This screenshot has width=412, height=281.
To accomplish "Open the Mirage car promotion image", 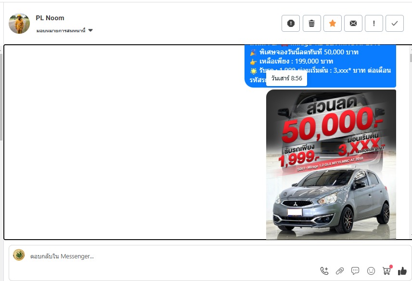I will 331,164.
